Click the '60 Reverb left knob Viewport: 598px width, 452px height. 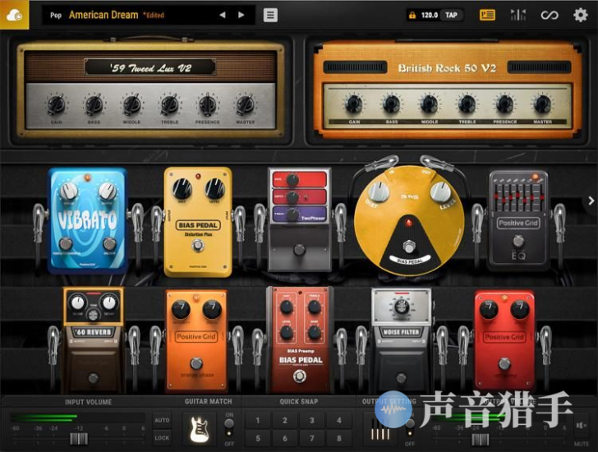click(x=77, y=302)
